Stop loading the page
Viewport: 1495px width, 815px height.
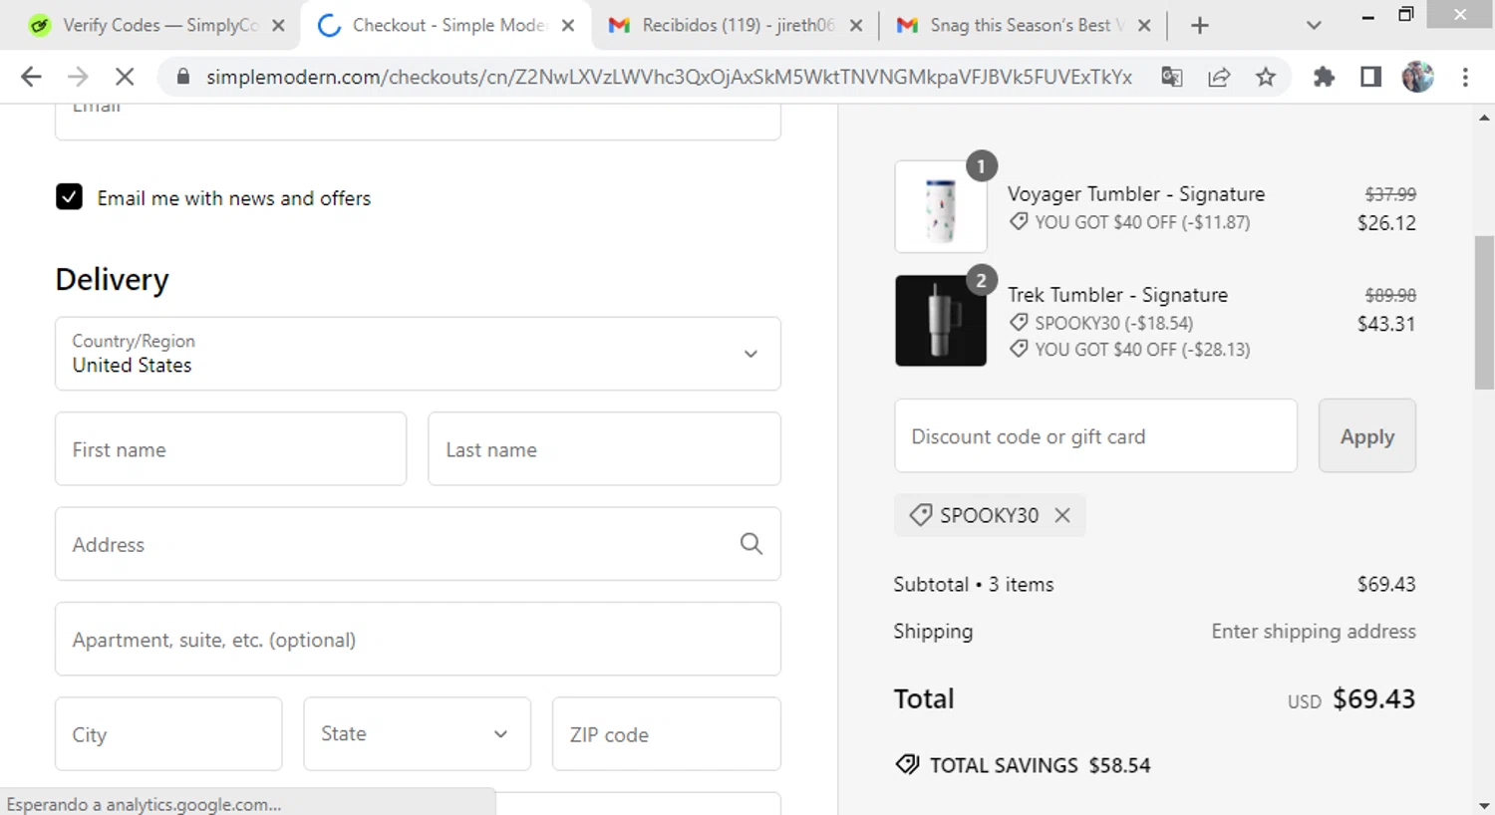click(x=125, y=77)
